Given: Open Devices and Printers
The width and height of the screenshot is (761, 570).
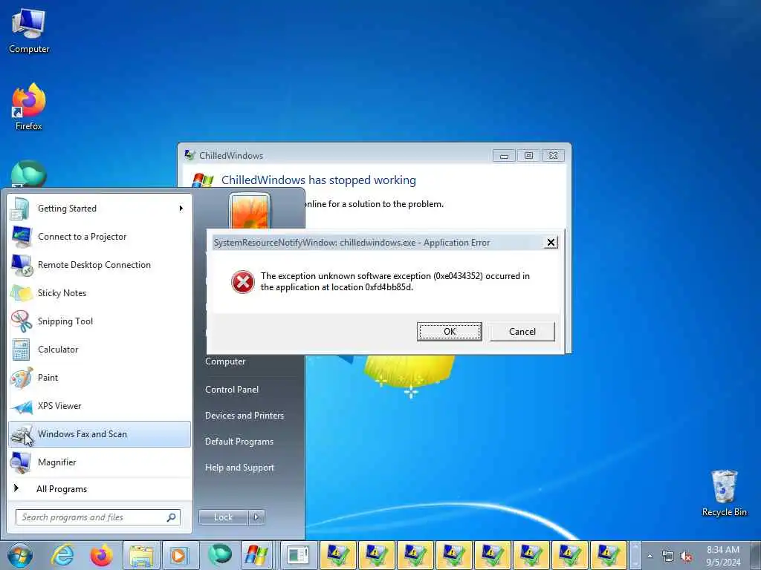Looking at the screenshot, I should pyautogui.click(x=244, y=416).
